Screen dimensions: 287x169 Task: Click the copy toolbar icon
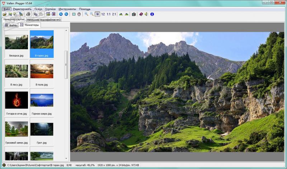[36, 14]
